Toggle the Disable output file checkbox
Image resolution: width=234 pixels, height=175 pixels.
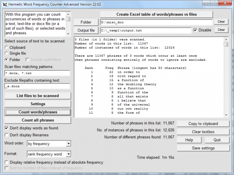click(x=195, y=30)
